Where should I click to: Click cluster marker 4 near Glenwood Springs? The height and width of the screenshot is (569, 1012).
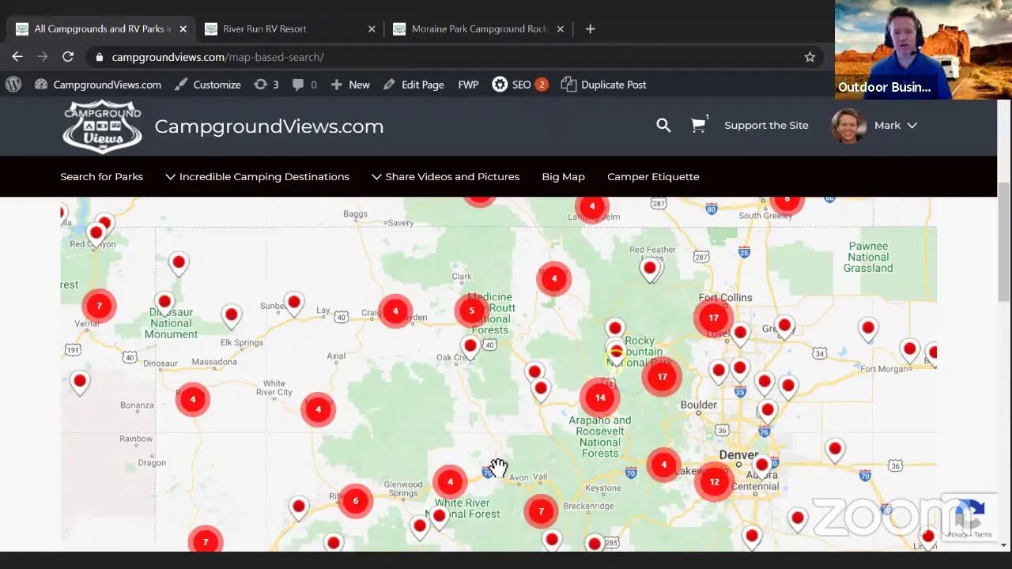click(450, 482)
